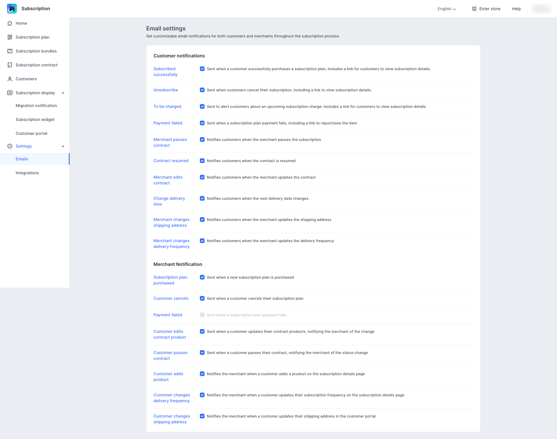
Task: Click the Enter store shop icon
Action: point(474,9)
